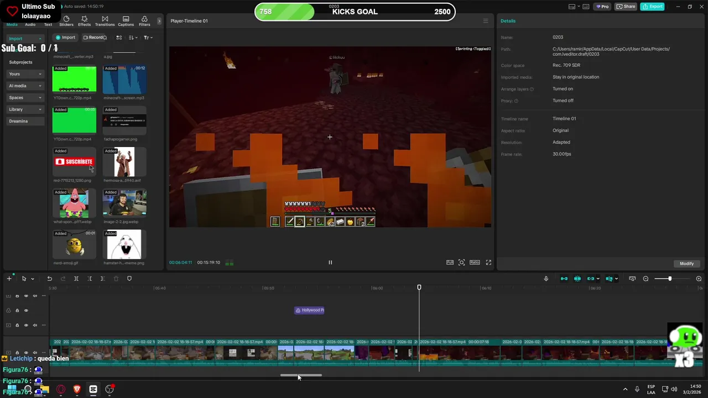The height and width of the screenshot is (398, 708).
Task: Switch media library to grid view
Action: pyautogui.click(x=119, y=38)
